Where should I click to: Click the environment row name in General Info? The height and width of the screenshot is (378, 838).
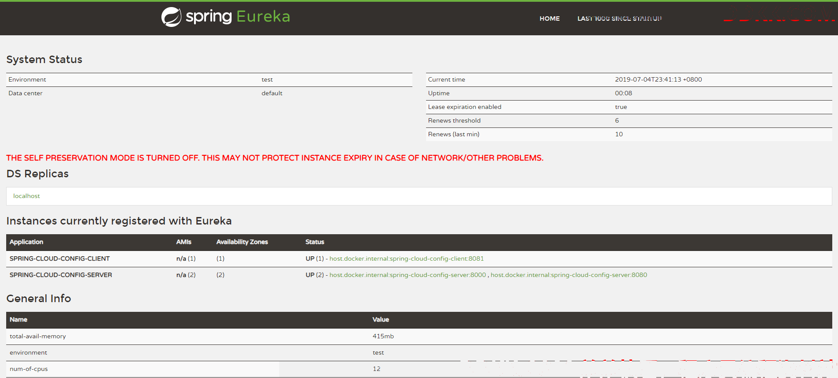tap(28, 352)
